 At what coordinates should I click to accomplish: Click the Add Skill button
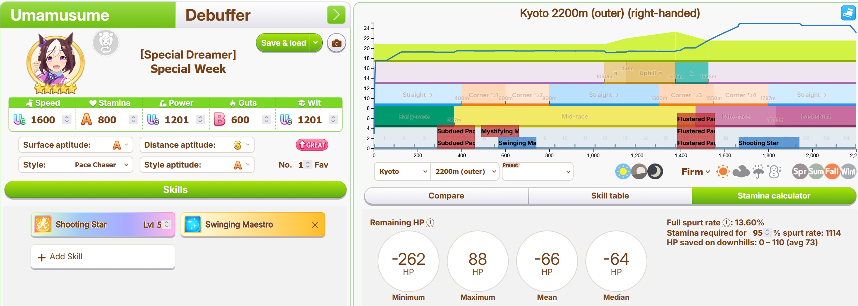tap(103, 257)
